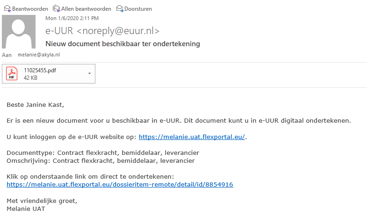The height and width of the screenshot is (223, 367).
Task: Select the Allen beantwoorden text label
Action: pyautogui.click(x=86, y=9)
